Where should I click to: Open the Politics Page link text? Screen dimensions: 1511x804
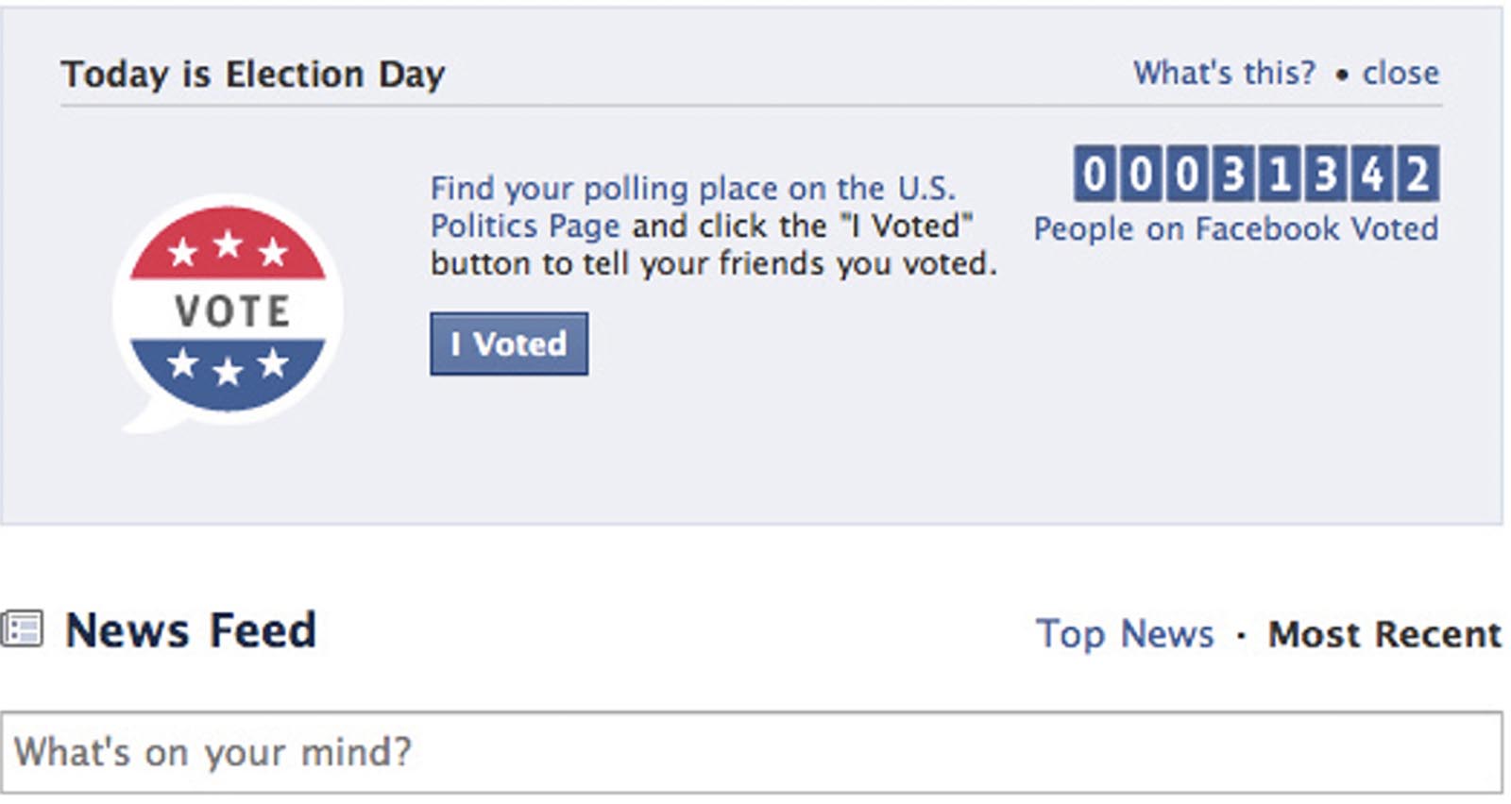click(525, 226)
